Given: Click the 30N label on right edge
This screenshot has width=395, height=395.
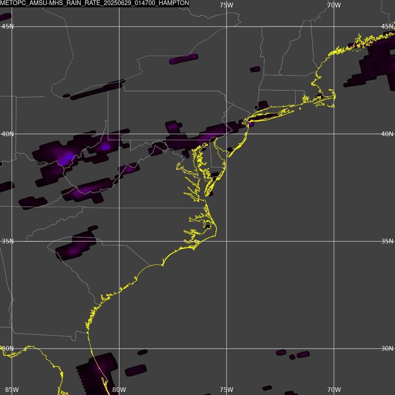Looking at the screenshot, I should pyautogui.click(x=387, y=349).
